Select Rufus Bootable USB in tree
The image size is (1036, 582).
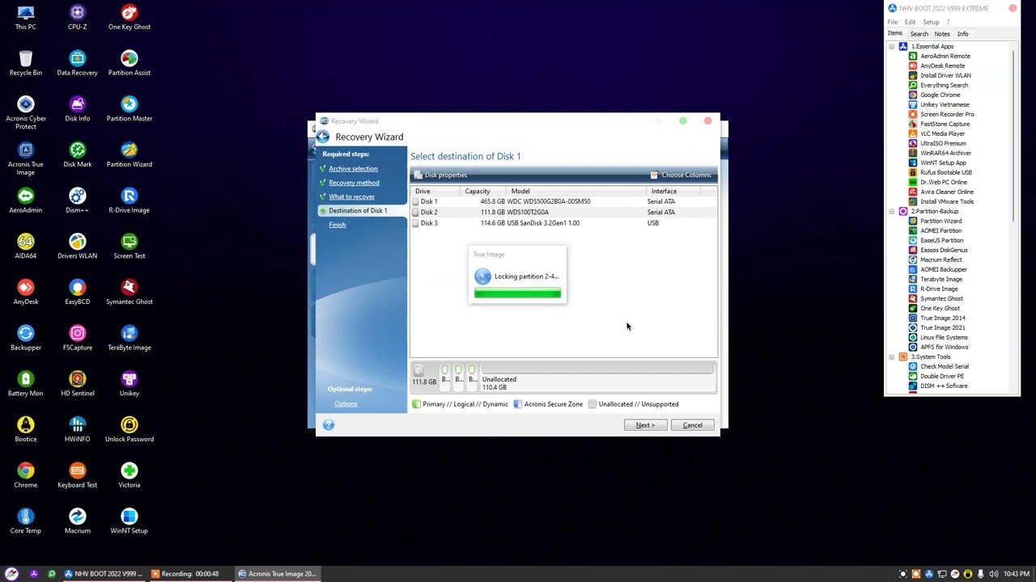[940, 172]
